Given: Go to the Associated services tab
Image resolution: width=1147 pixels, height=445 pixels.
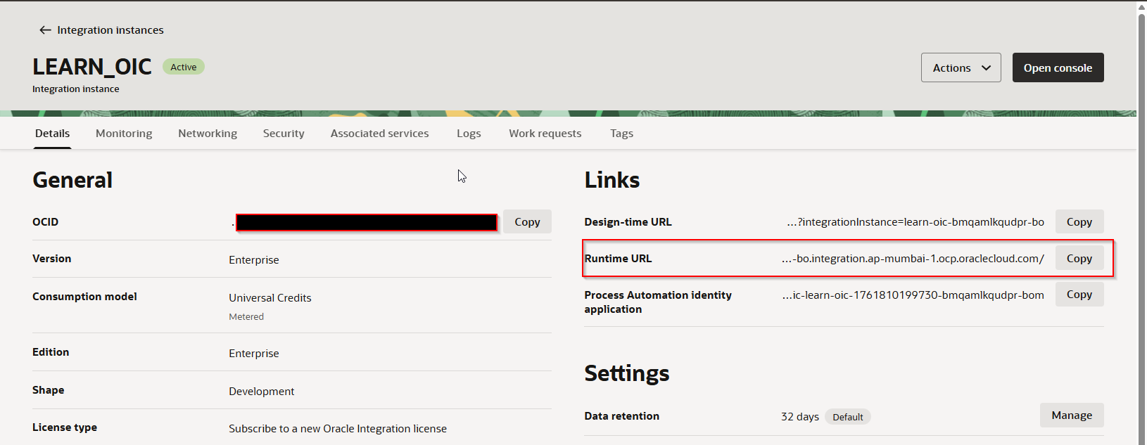Looking at the screenshot, I should click(379, 134).
